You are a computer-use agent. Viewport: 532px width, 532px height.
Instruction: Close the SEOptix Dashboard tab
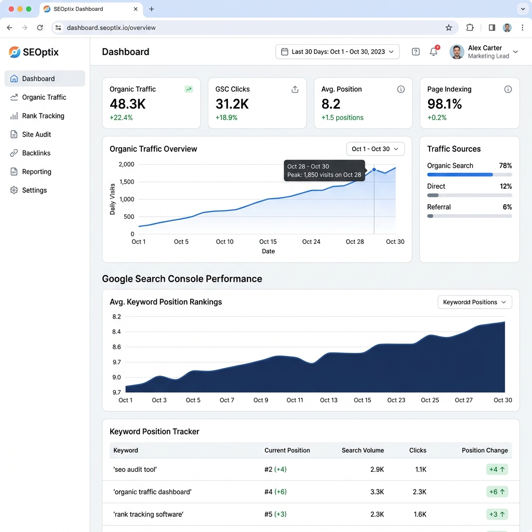click(x=136, y=9)
